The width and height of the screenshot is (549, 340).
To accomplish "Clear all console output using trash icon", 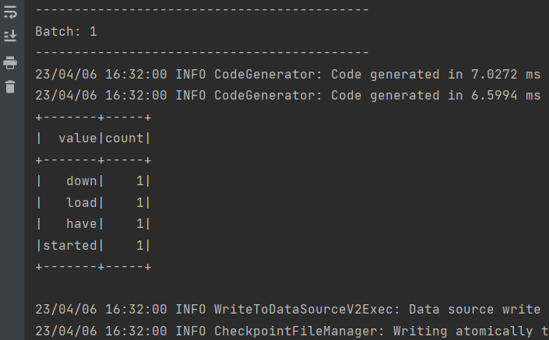I will click(10, 86).
